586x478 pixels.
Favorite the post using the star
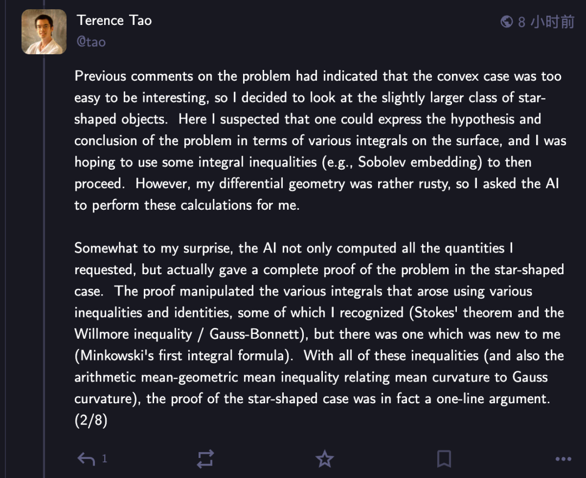pos(324,459)
